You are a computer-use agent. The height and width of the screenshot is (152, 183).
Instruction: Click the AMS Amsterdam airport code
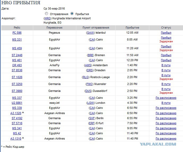point(88,65)
